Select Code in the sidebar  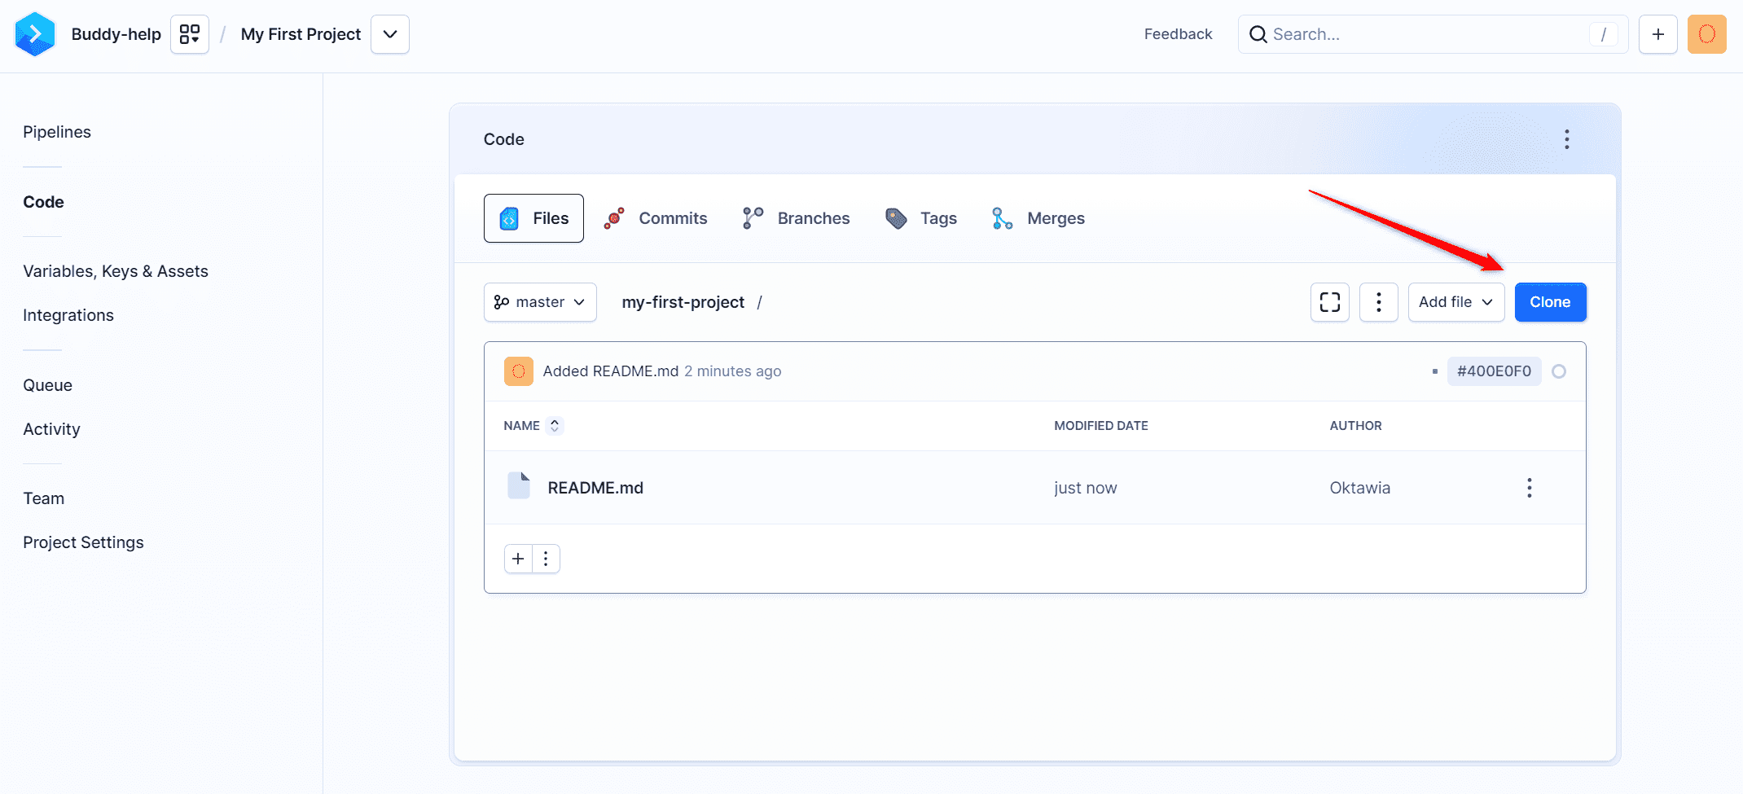click(x=43, y=202)
